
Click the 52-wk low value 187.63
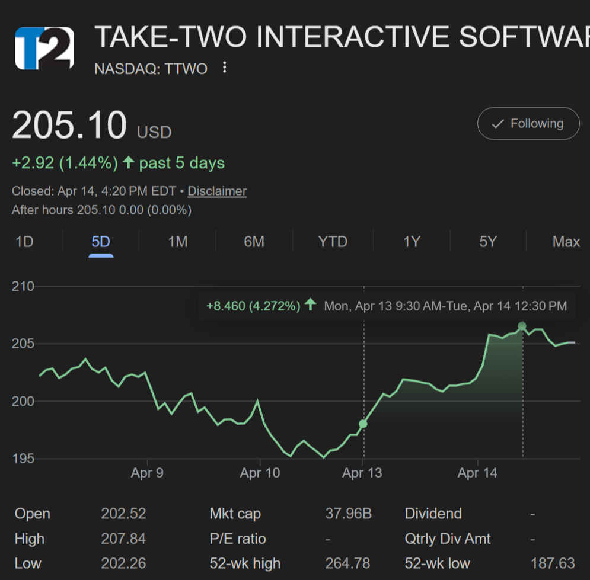tap(553, 563)
